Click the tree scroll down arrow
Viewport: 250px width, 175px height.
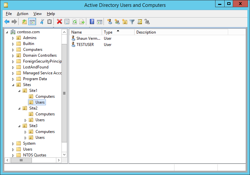click(x=64, y=154)
